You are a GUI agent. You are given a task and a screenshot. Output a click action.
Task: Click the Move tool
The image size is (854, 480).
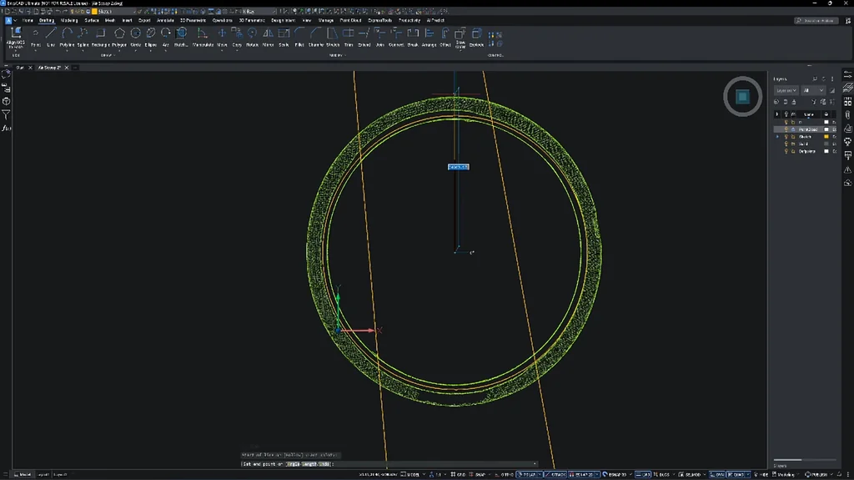click(x=222, y=37)
